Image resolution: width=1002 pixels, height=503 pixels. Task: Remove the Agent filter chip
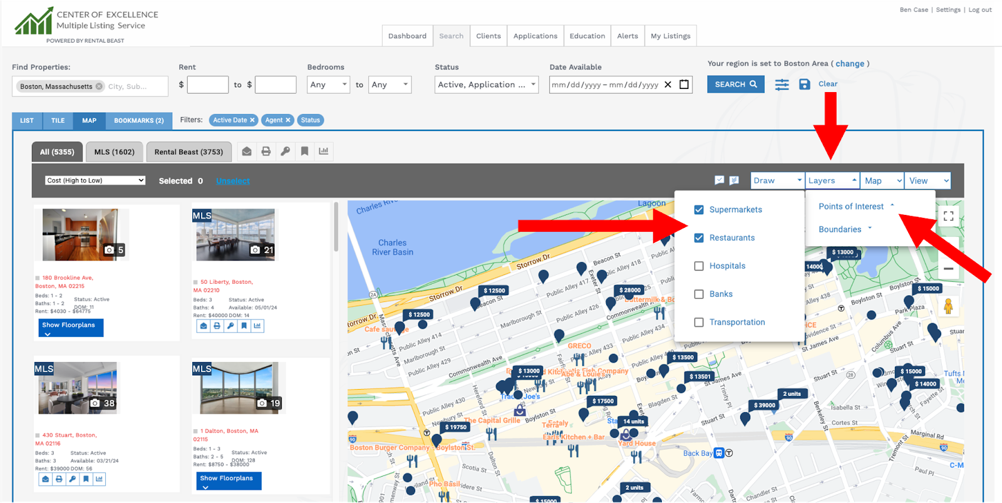point(288,120)
